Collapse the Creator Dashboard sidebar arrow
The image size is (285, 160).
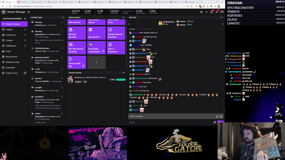point(25,19)
